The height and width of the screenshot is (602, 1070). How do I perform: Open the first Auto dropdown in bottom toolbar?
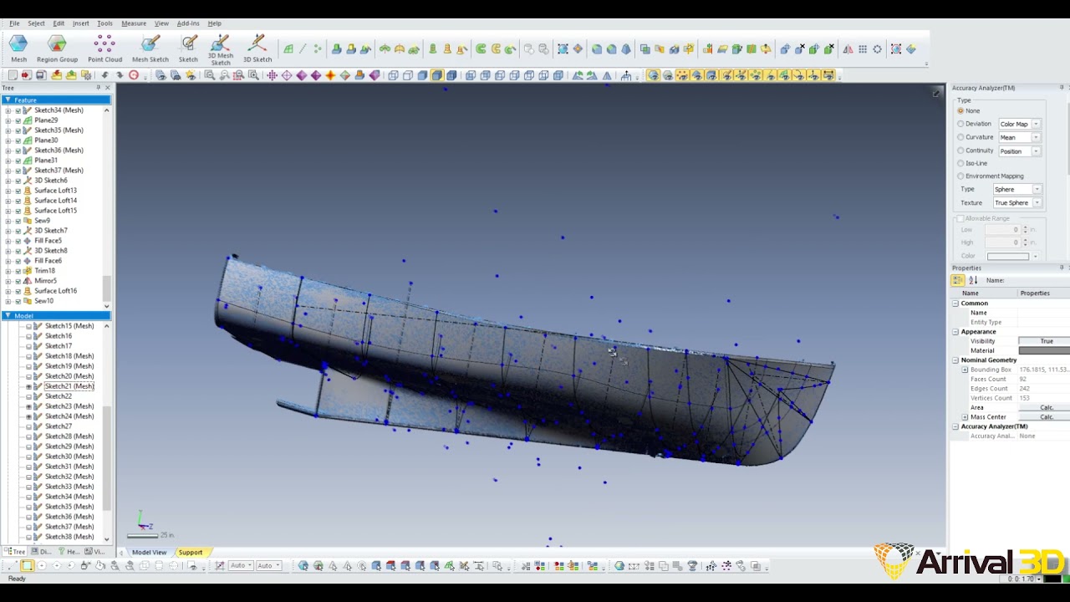tap(242, 565)
